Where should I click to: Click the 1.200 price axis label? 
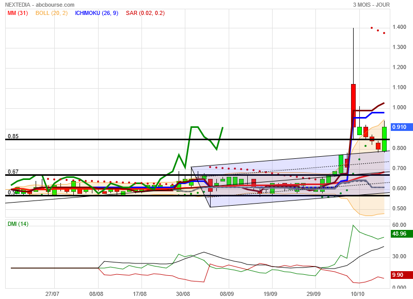[x=399, y=67]
